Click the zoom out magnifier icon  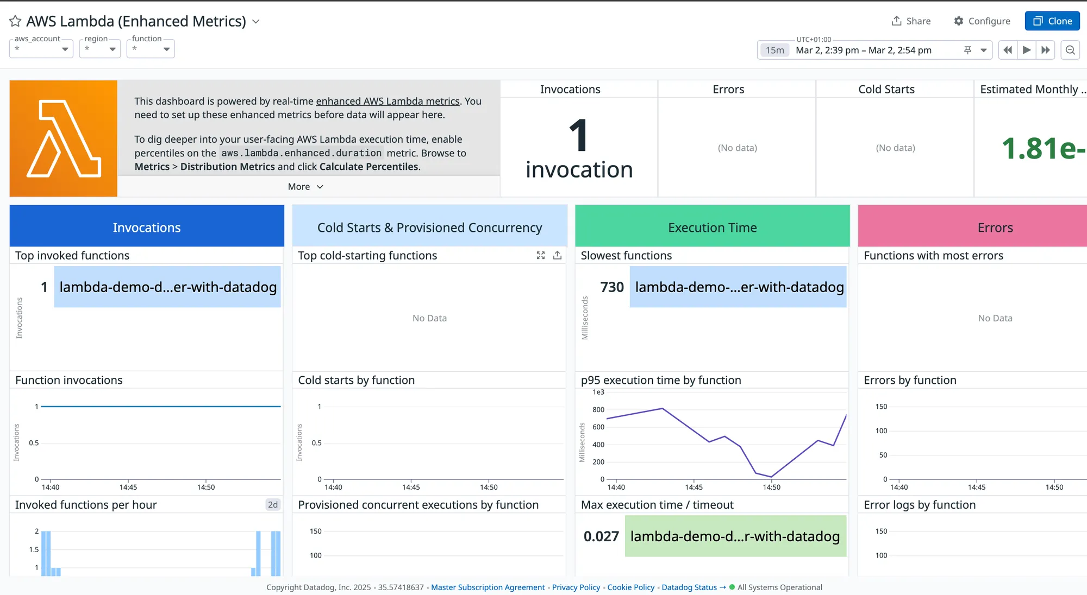coord(1070,50)
